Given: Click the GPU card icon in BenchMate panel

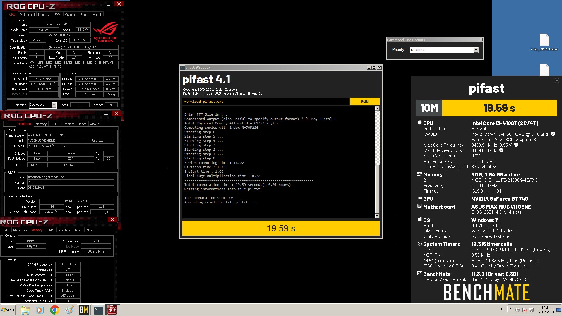Looking at the screenshot, I should (419, 198).
